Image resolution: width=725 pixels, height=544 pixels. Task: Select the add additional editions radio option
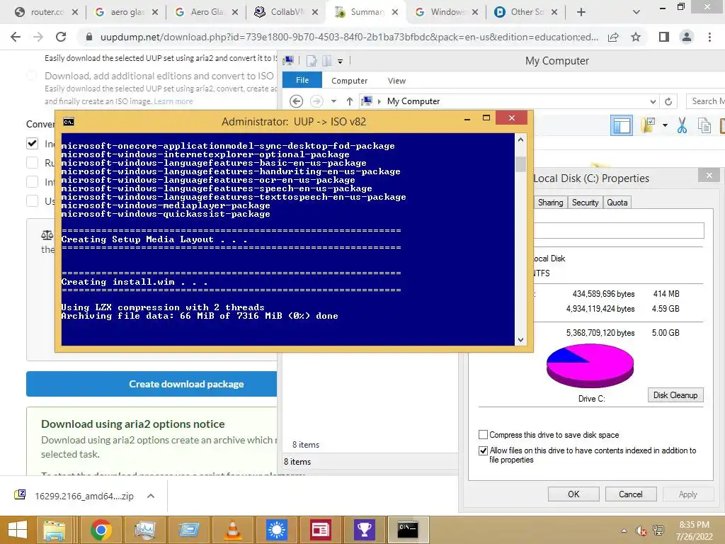[31, 75]
